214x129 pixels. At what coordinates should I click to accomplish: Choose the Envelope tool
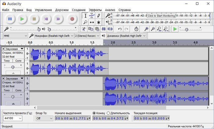pyautogui.click(x=92, y=16)
